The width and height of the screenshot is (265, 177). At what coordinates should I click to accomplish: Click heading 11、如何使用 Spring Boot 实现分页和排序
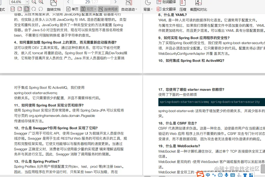pyautogui.click(x=49, y=105)
